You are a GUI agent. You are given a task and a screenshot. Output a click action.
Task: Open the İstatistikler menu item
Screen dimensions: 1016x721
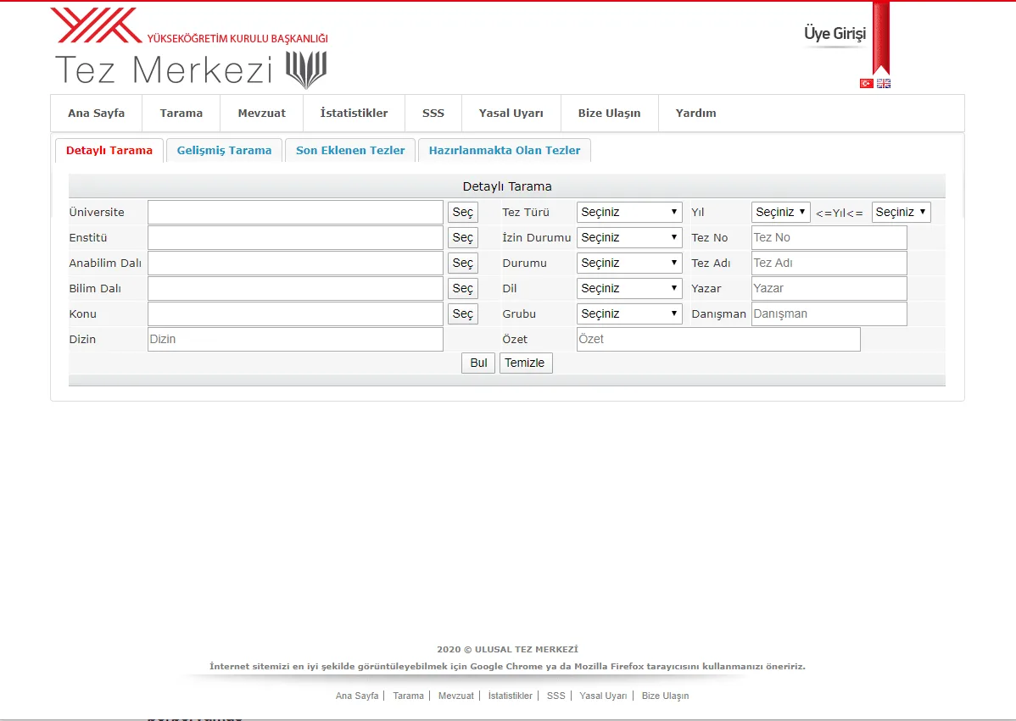coord(354,114)
